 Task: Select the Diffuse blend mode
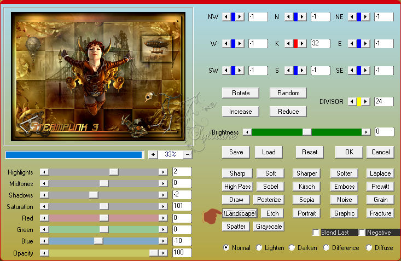pyautogui.click(x=369, y=248)
